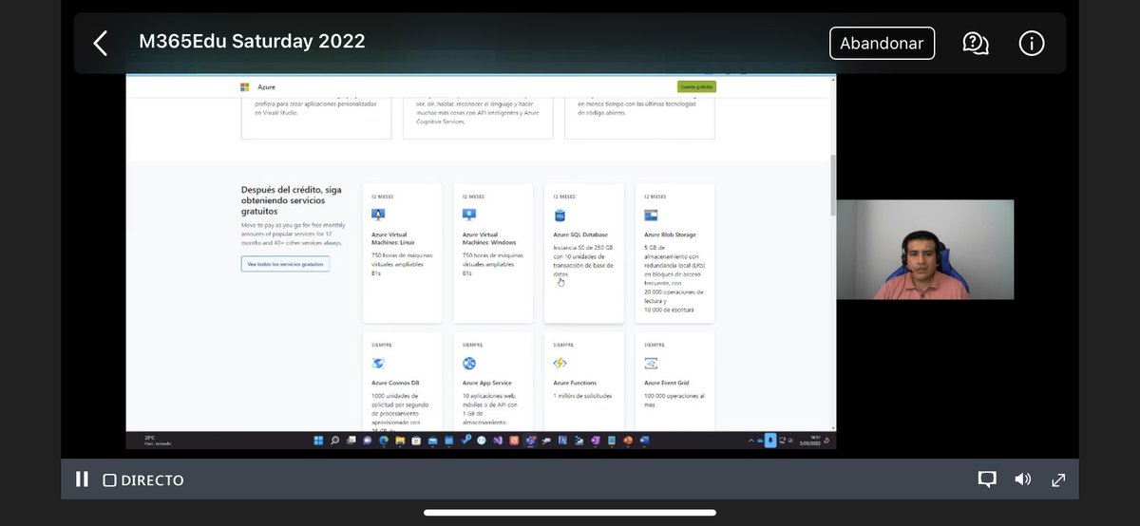Image resolution: width=1140 pixels, height=526 pixels.
Task: Click the Linux virtual machine icon
Action: click(x=378, y=216)
